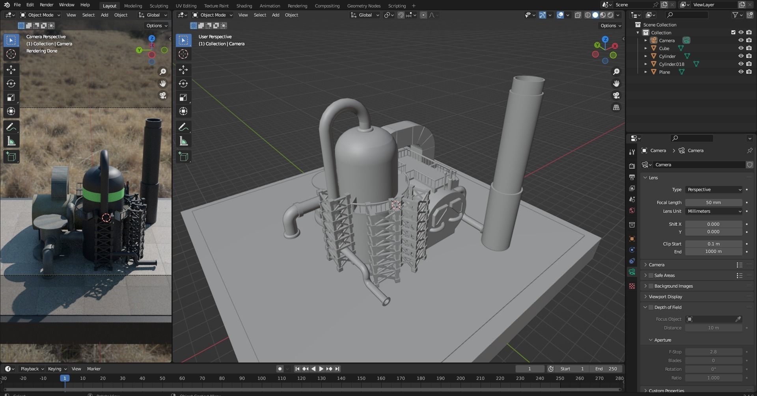Screen dimensions: 757x396
Task: Select the Move tool in the right viewport toolbar
Action: [x=183, y=70]
